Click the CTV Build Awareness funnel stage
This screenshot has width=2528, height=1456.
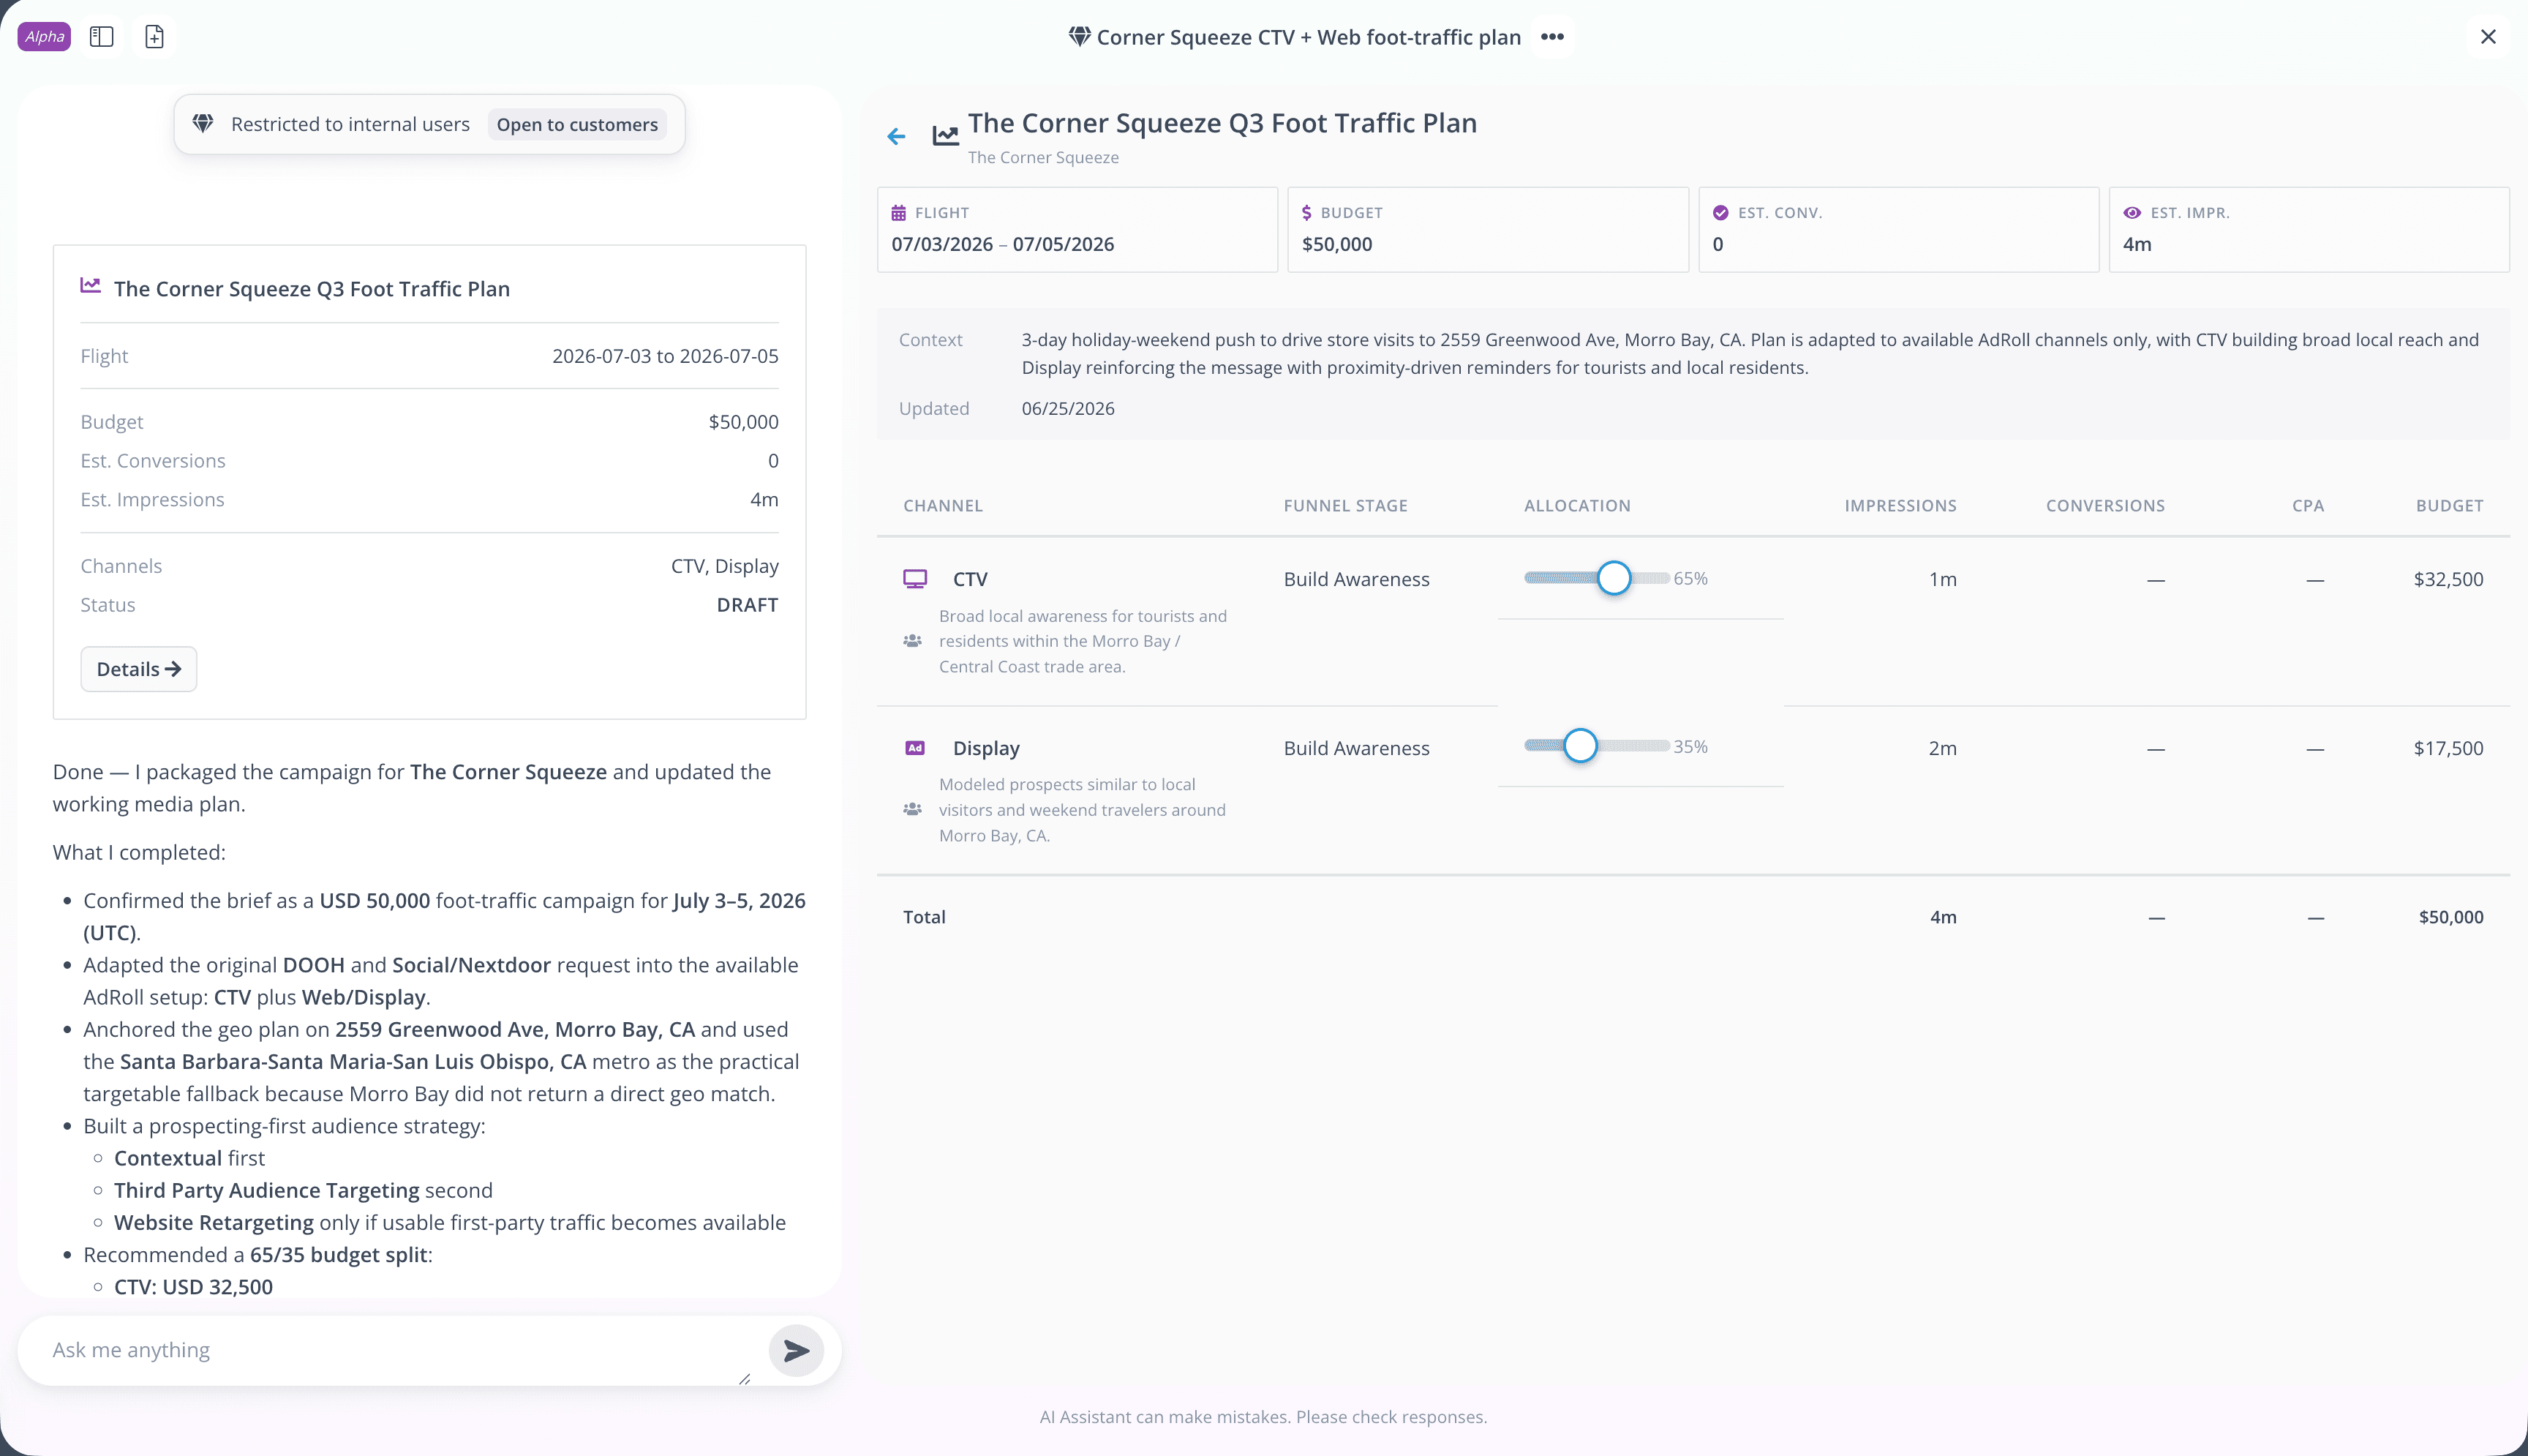pyautogui.click(x=1356, y=579)
